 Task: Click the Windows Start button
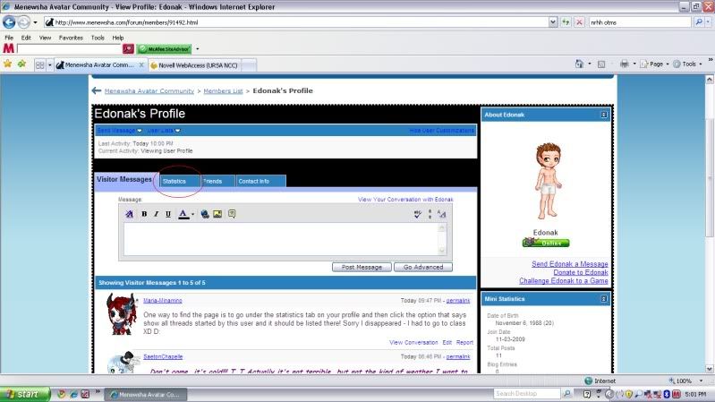25,394
